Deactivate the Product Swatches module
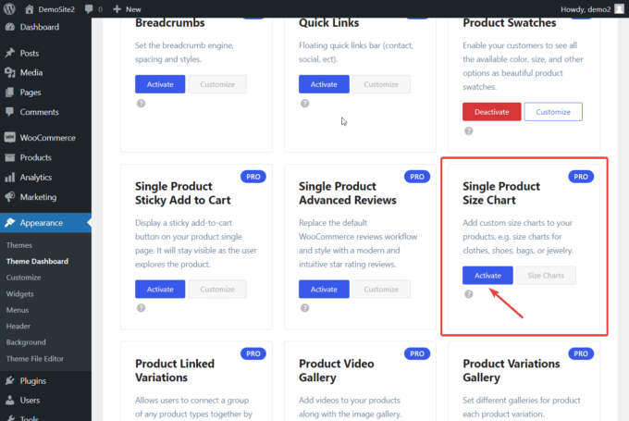The width and height of the screenshot is (629, 421). tap(492, 112)
